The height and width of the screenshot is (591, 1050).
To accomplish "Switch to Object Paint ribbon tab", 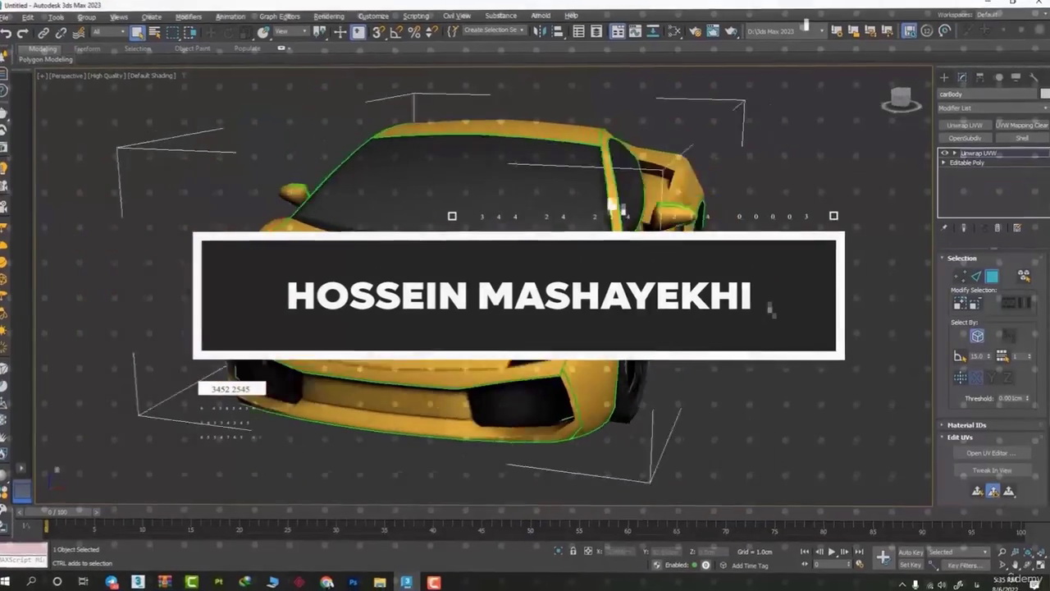I will pyautogui.click(x=192, y=49).
